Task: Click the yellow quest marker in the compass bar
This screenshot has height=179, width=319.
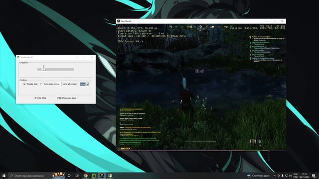Action: pyautogui.click(x=191, y=27)
